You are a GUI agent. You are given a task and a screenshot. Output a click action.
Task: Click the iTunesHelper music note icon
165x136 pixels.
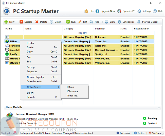point(7,46)
